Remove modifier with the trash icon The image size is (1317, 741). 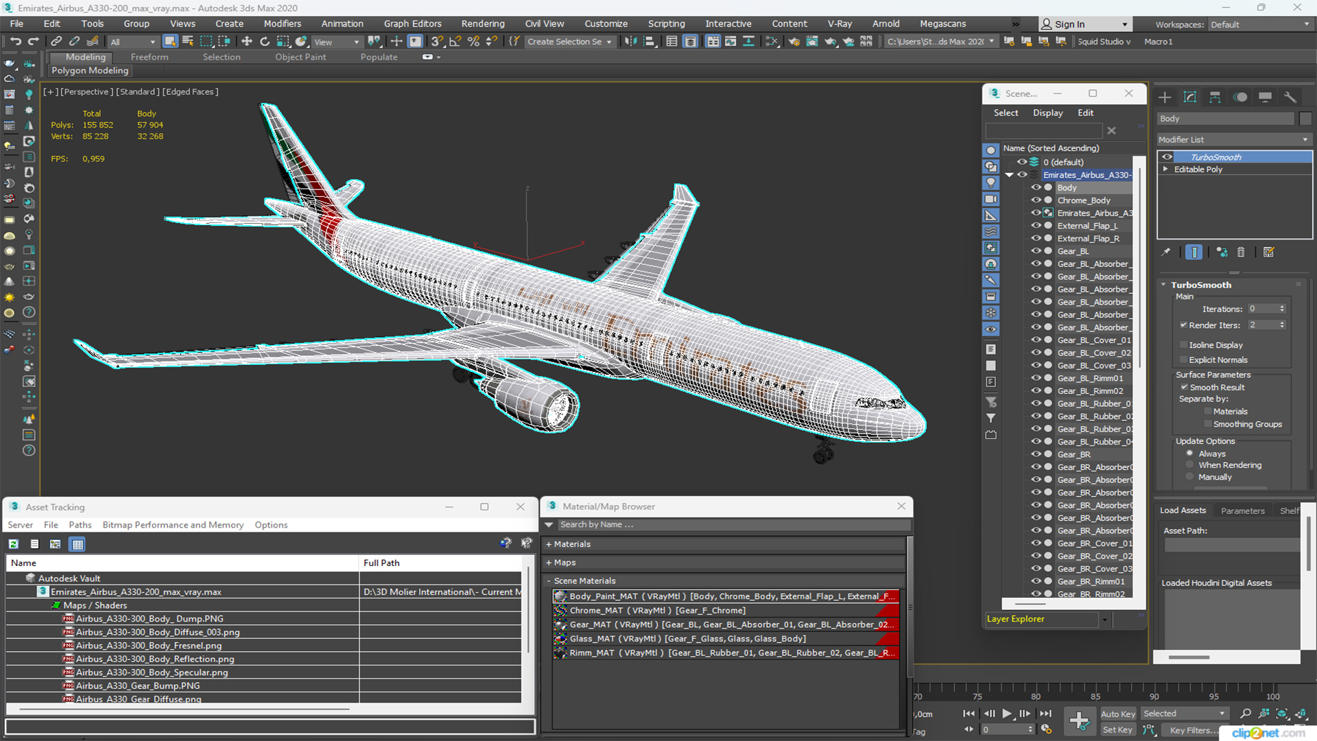(1241, 252)
